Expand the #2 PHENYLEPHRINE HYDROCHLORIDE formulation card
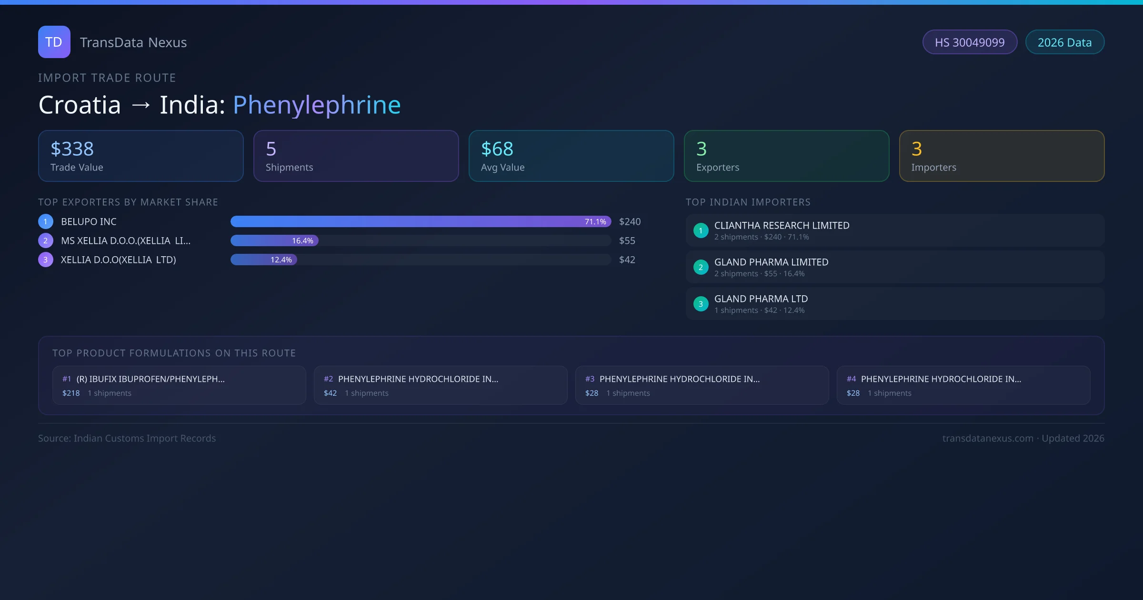This screenshot has width=1143, height=600. coord(440,385)
